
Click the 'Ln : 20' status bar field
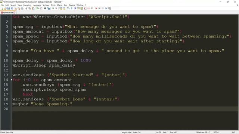click(158, 133)
